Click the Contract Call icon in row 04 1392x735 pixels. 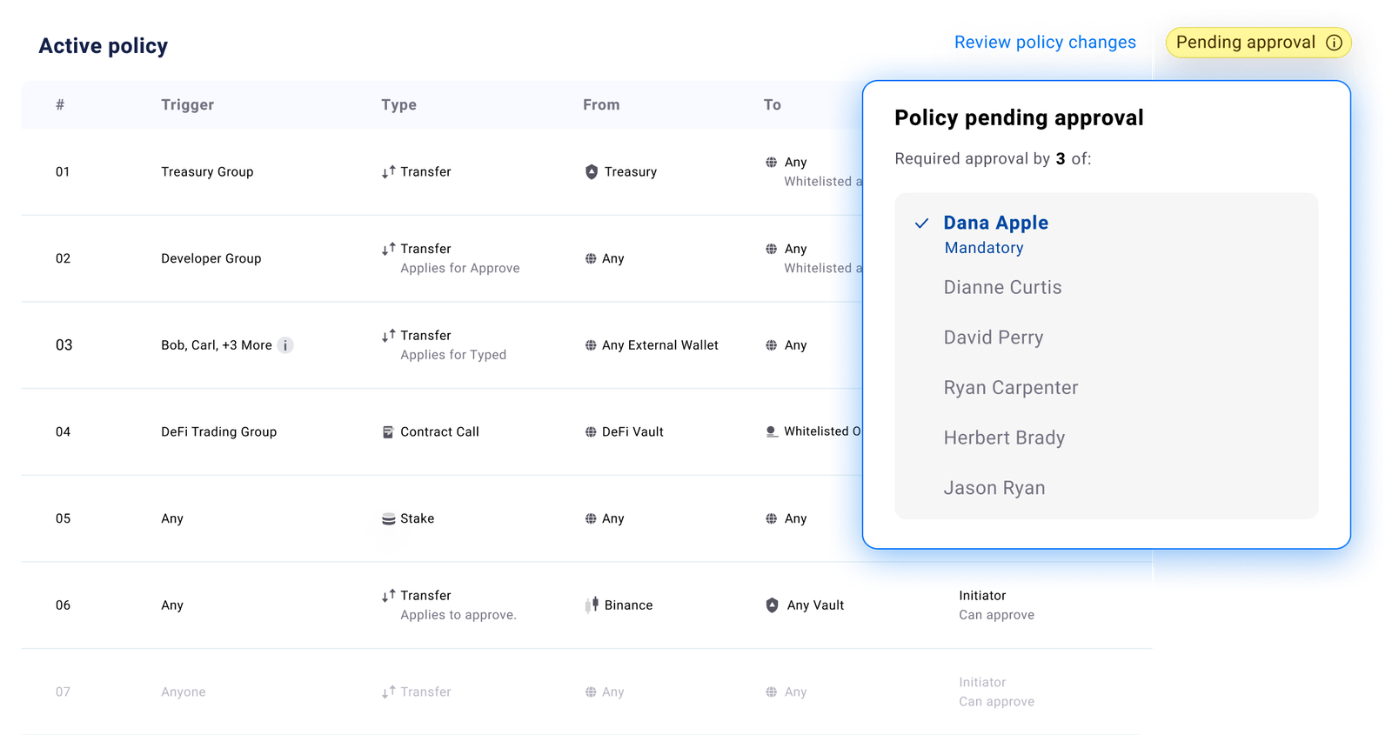[x=388, y=432]
